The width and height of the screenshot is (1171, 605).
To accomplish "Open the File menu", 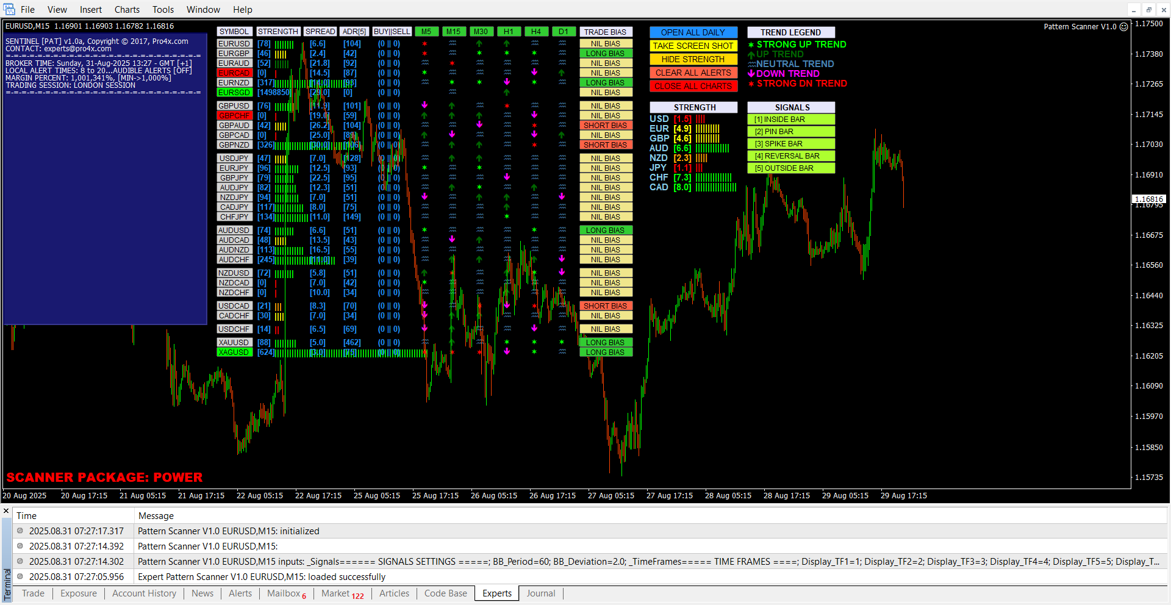I will point(27,10).
